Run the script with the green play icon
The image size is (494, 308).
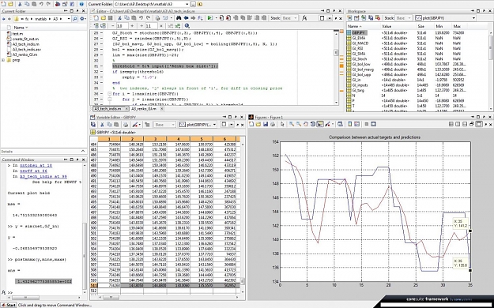tap(209, 18)
